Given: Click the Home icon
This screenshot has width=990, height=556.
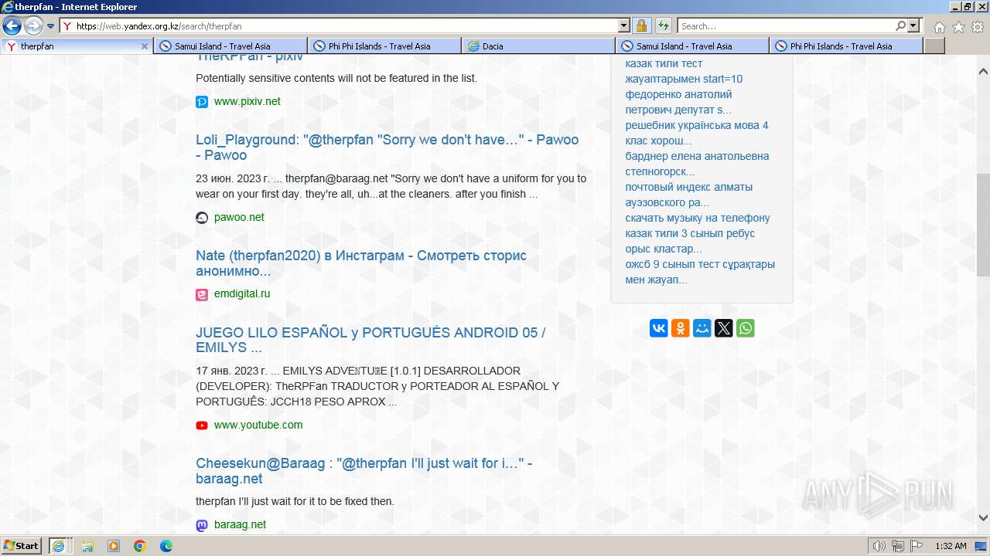Looking at the screenshot, I should click(x=939, y=27).
